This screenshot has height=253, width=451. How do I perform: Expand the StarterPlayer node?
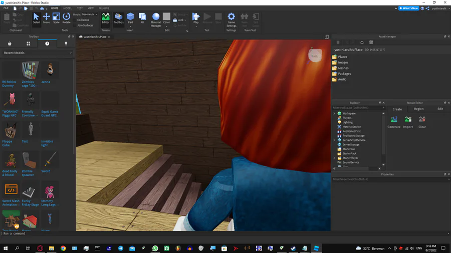(x=334, y=158)
